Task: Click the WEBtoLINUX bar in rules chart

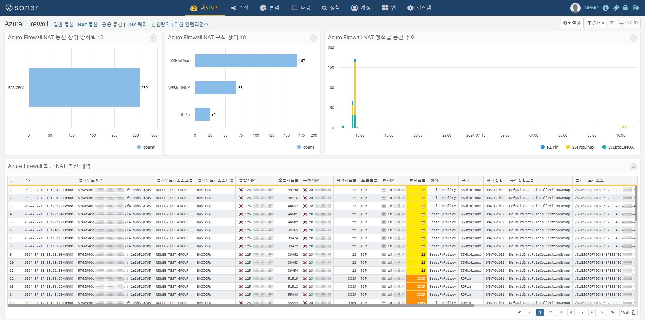Action: click(216, 88)
